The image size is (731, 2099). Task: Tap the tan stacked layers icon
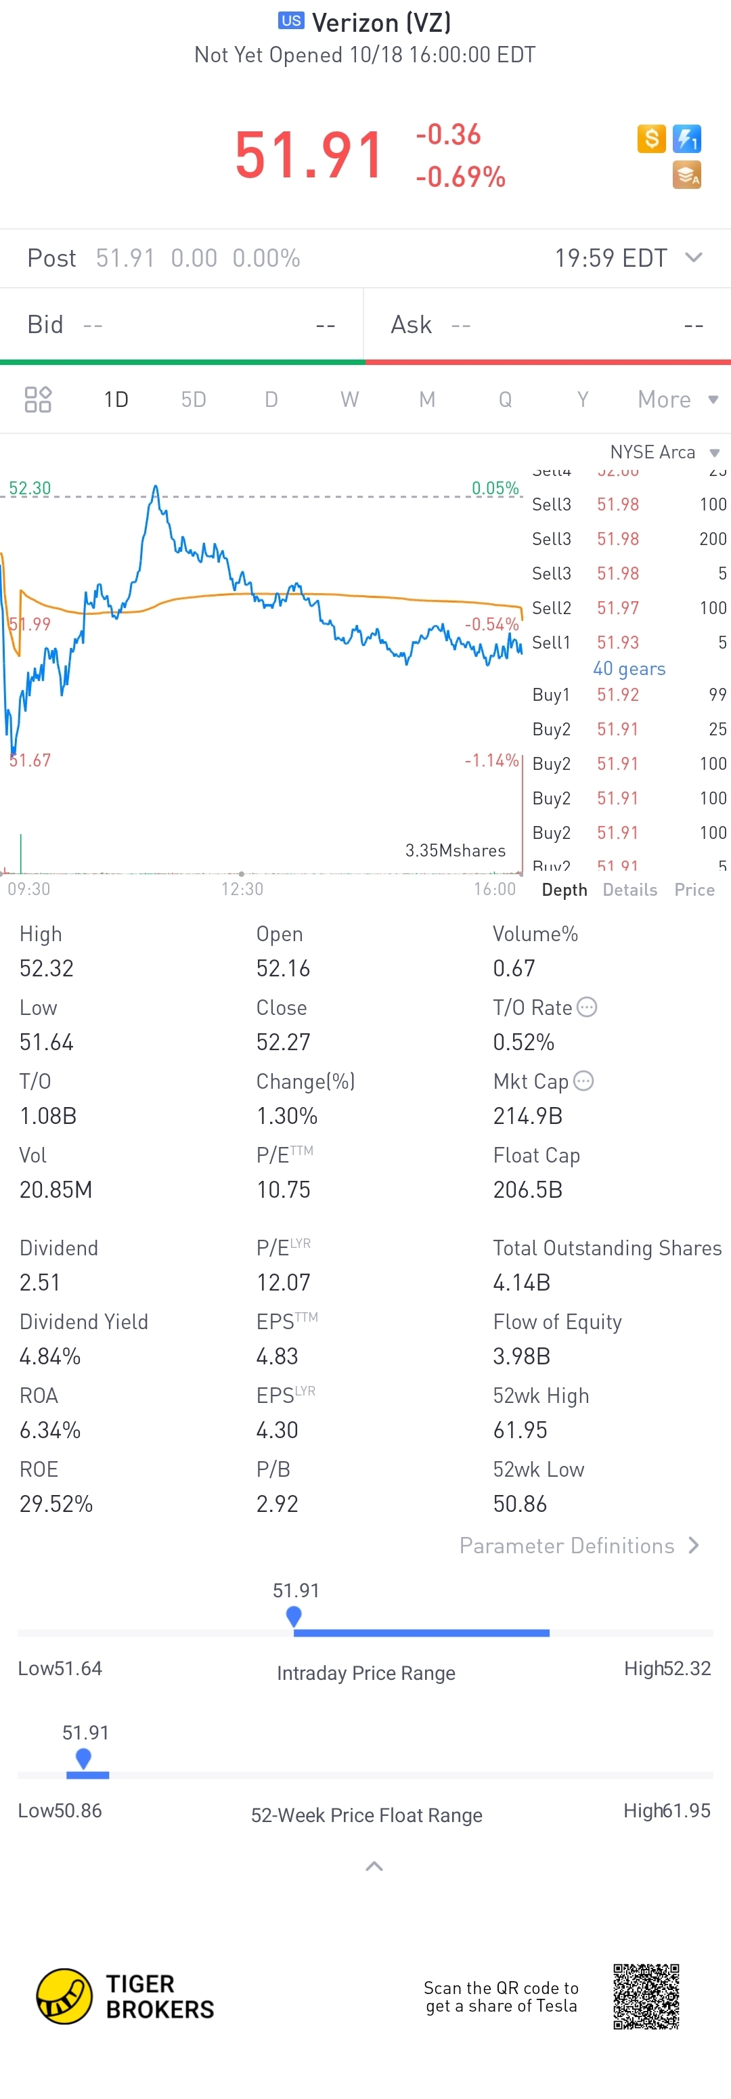[x=687, y=175]
